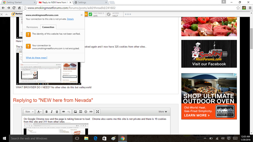Click "What do these mean?" link
Viewport: 253px width, 142px height.
pos(37,58)
